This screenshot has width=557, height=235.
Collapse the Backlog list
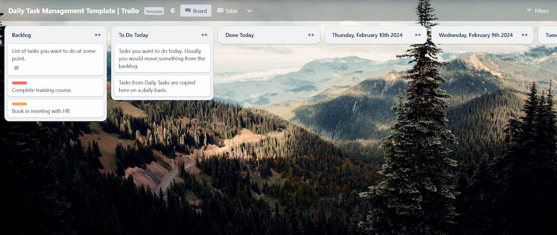(x=98, y=35)
